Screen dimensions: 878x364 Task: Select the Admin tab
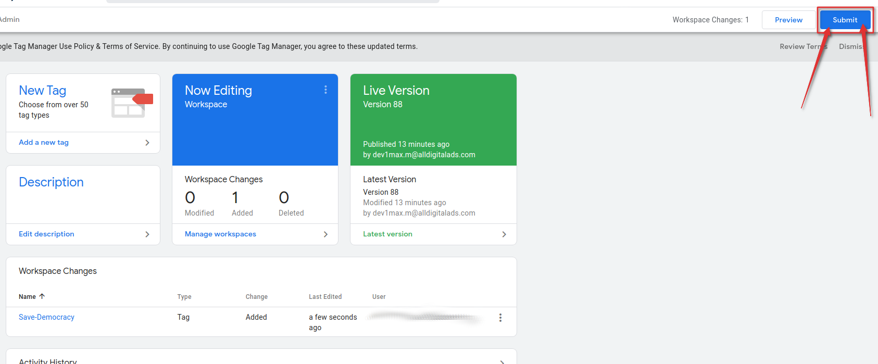pos(9,19)
